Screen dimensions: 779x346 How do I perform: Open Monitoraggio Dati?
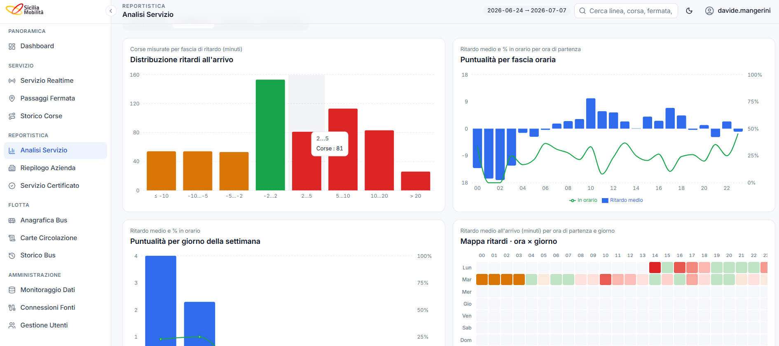pos(55,290)
